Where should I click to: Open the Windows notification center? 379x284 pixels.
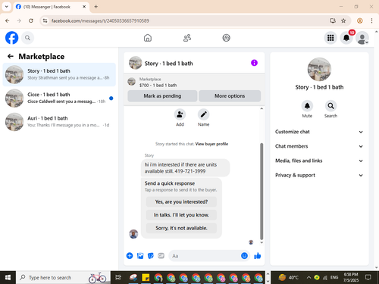368,277
